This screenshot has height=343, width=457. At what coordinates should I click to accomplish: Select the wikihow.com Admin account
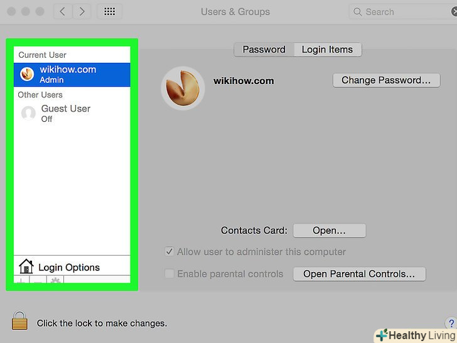click(72, 75)
